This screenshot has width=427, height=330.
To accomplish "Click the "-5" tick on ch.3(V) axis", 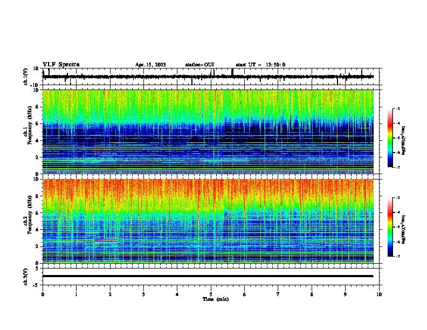I will tap(37, 285).
